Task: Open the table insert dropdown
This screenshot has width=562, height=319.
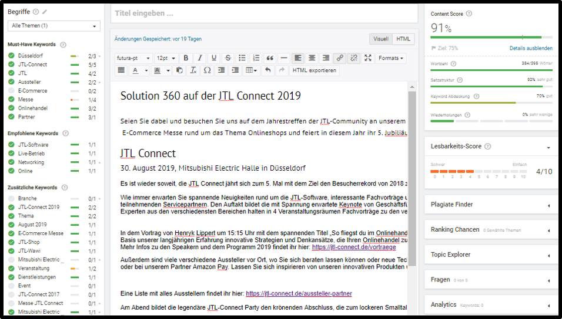Action: click(251, 70)
